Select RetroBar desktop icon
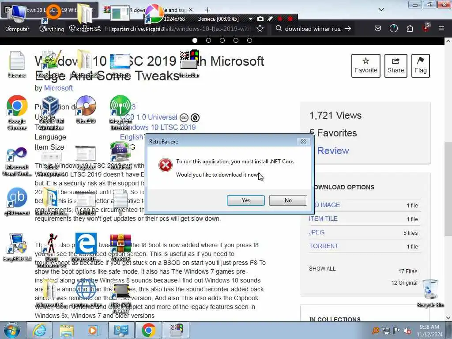 (x=189, y=64)
